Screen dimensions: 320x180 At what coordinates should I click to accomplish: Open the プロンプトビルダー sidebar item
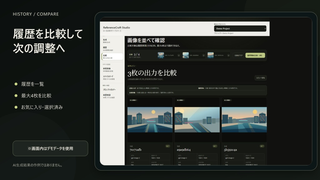point(112,90)
